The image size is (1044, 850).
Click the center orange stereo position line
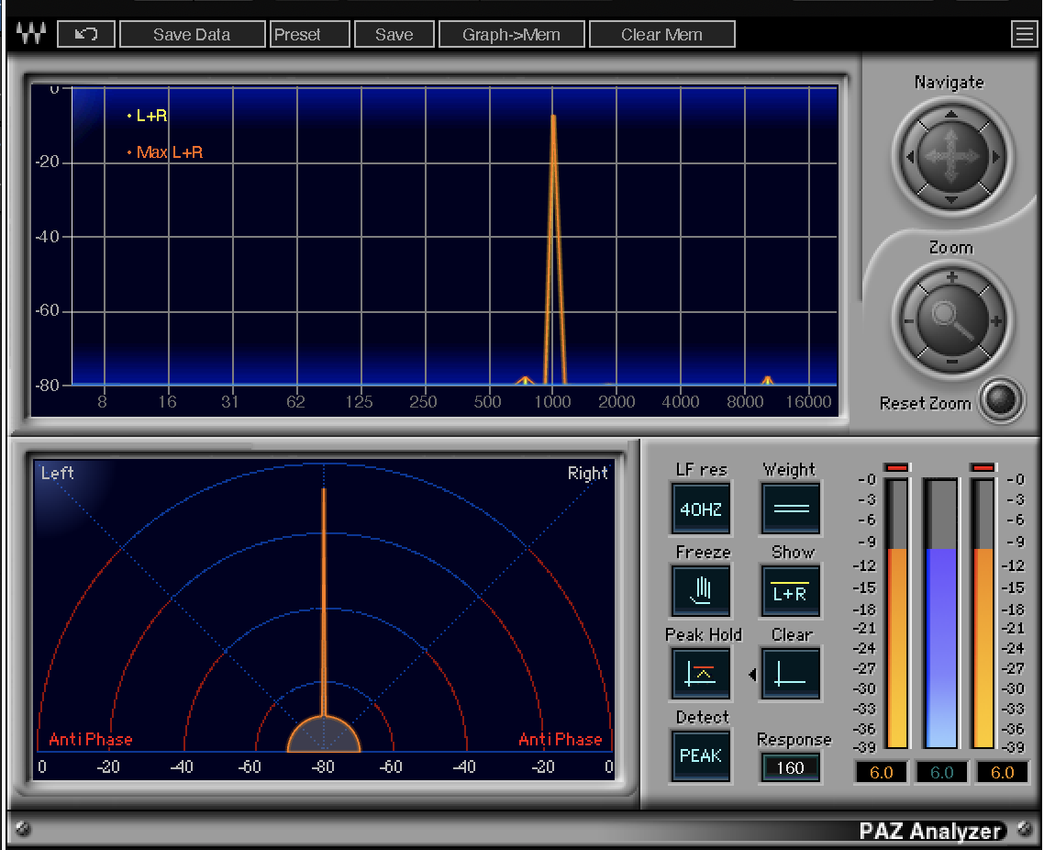tap(324, 602)
